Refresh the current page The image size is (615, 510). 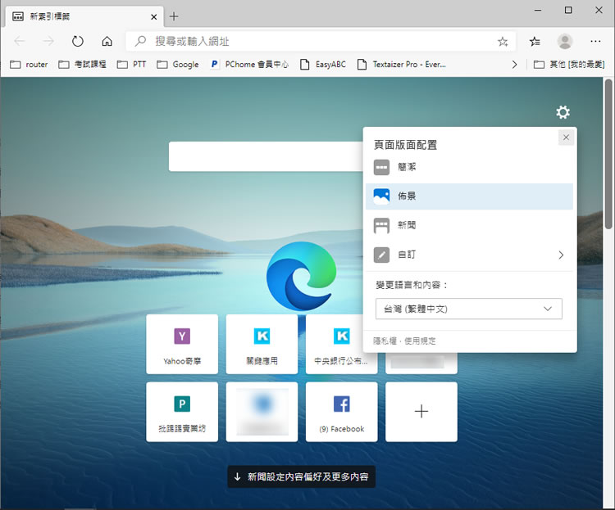click(78, 41)
